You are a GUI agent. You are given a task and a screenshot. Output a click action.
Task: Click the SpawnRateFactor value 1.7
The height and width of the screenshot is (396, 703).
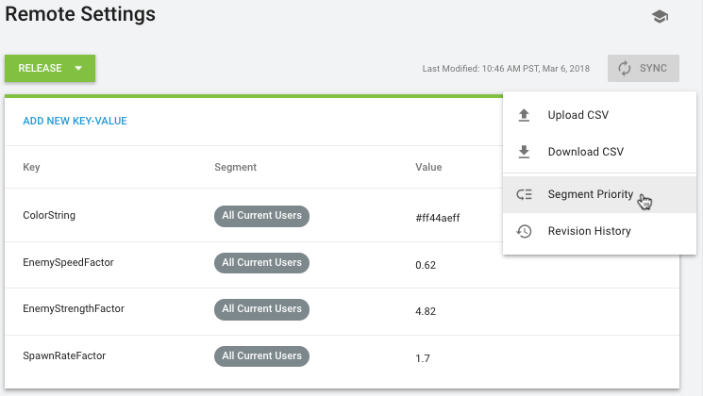tap(423, 358)
